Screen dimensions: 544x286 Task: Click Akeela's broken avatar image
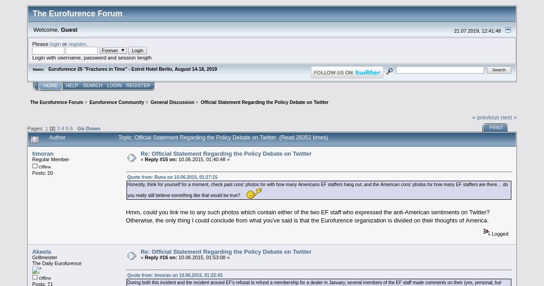(x=36, y=270)
